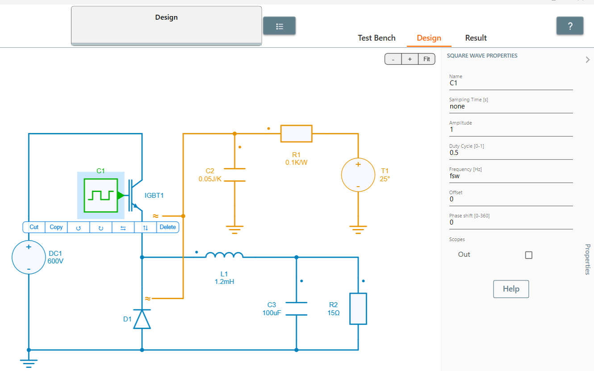Select the IGBT1 transistor symbol
This screenshot has width=594, height=371.
click(134, 195)
